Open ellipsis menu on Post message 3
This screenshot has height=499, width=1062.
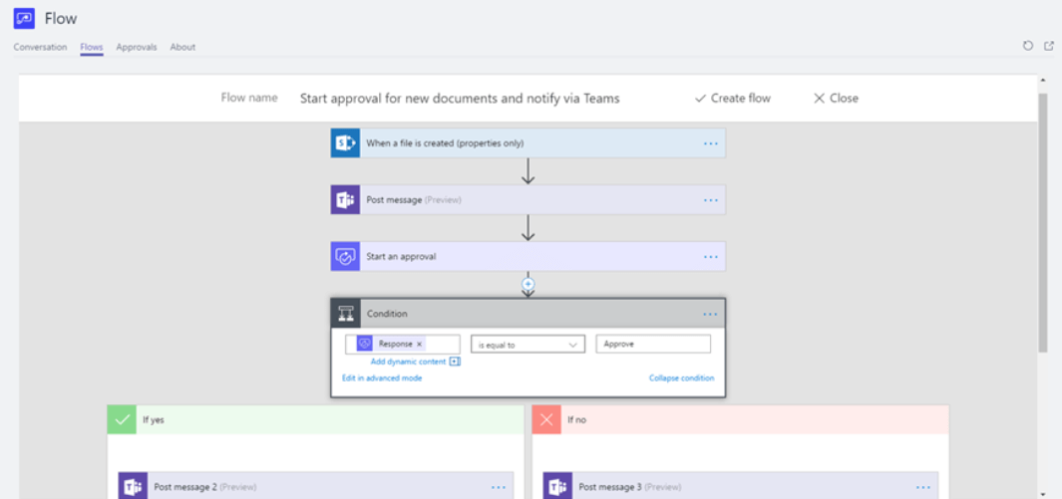tap(923, 487)
